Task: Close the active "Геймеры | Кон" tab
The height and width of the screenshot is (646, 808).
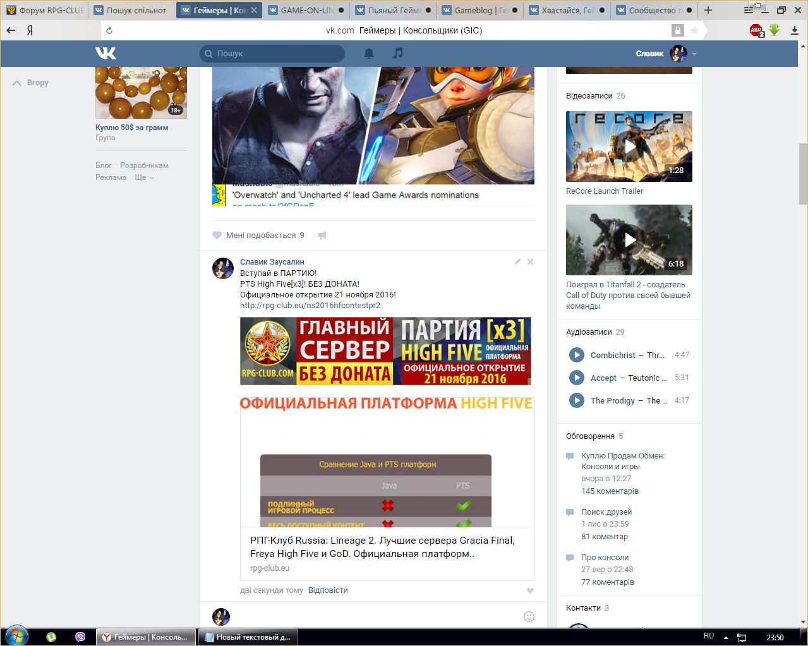Action: pyautogui.click(x=254, y=10)
